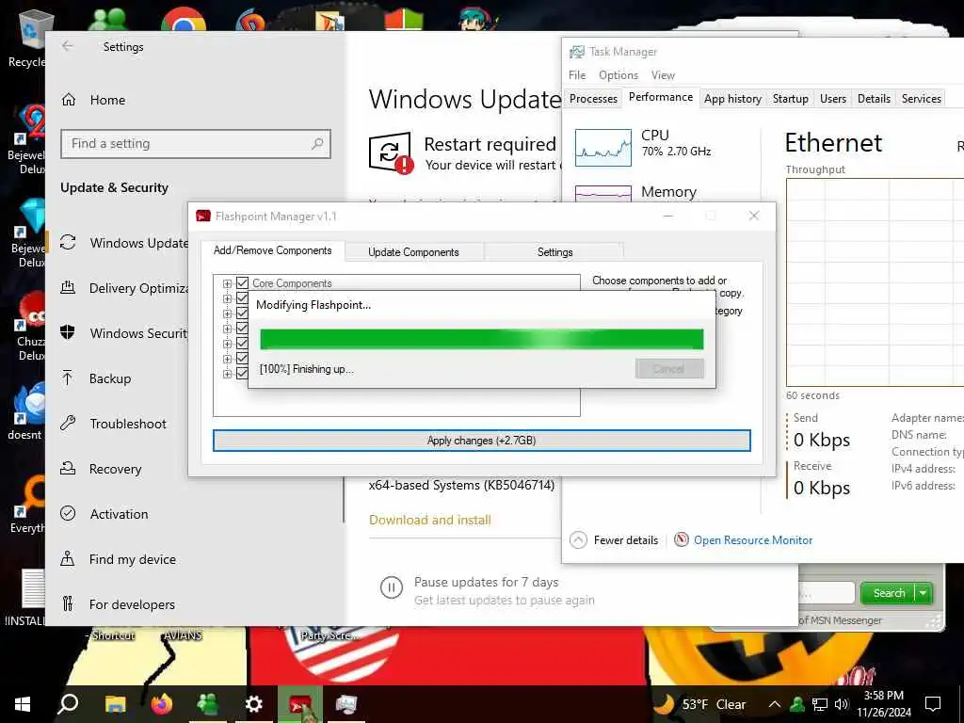964x723 pixels.
Task: Click Open Resource Monitor link
Action: pyautogui.click(x=753, y=540)
